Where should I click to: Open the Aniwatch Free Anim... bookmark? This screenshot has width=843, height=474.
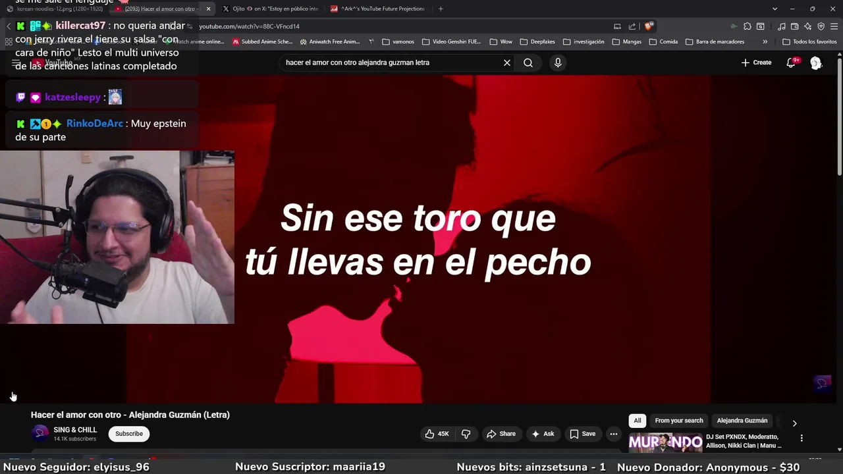pos(330,41)
